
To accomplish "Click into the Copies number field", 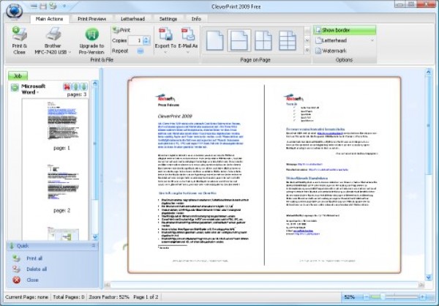I will (135, 41).
